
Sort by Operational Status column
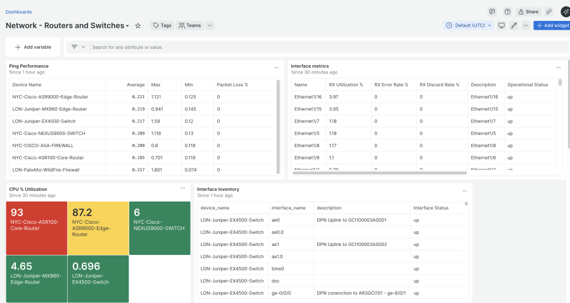coord(528,85)
